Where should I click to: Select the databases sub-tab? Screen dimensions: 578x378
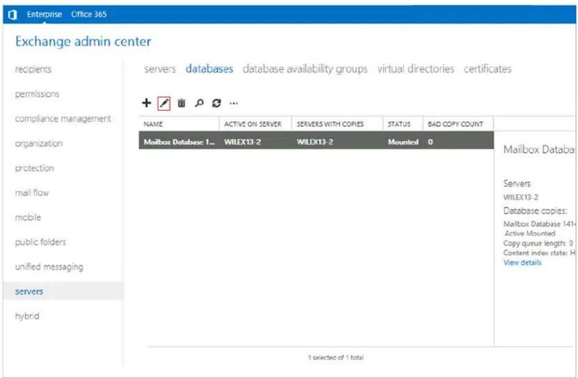tap(210, 69)
